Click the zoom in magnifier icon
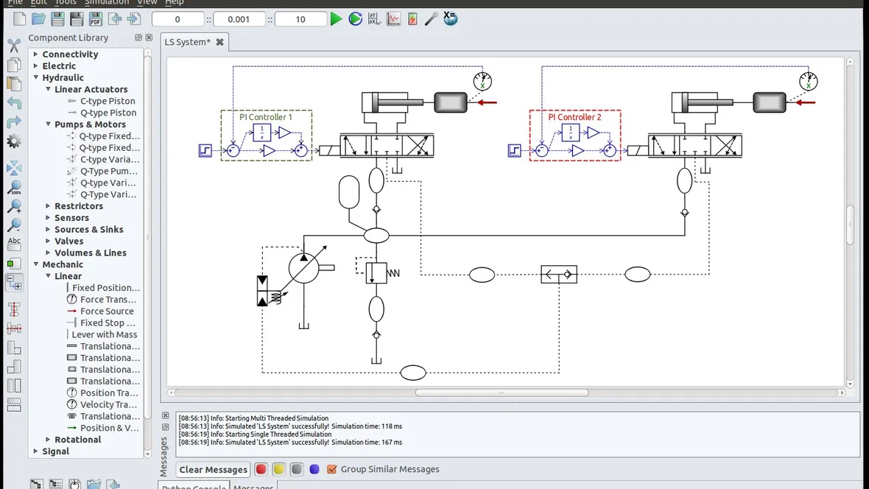This screenshot has width=869, height=489. point(14,207)
